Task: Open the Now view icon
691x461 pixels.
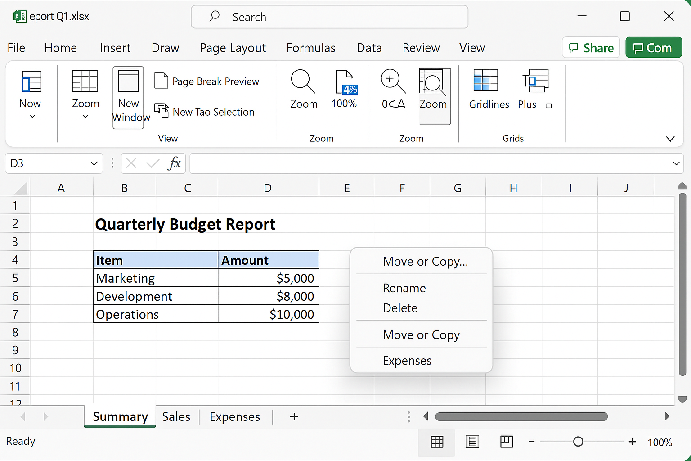Action: click(x=31, y=82)
